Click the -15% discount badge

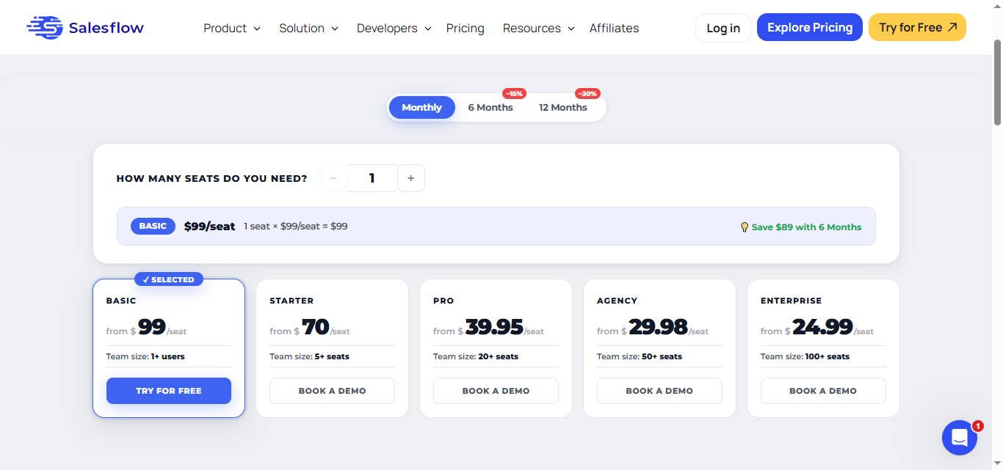(514, 93)
